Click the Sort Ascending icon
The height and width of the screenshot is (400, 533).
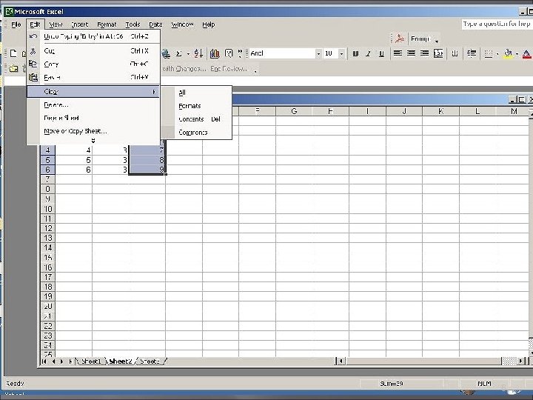click(x=198, y=54)
